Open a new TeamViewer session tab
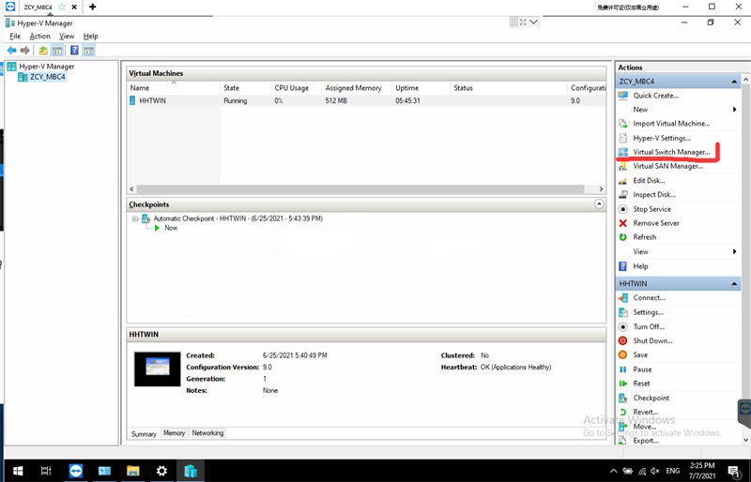 (x=92, y=7)
